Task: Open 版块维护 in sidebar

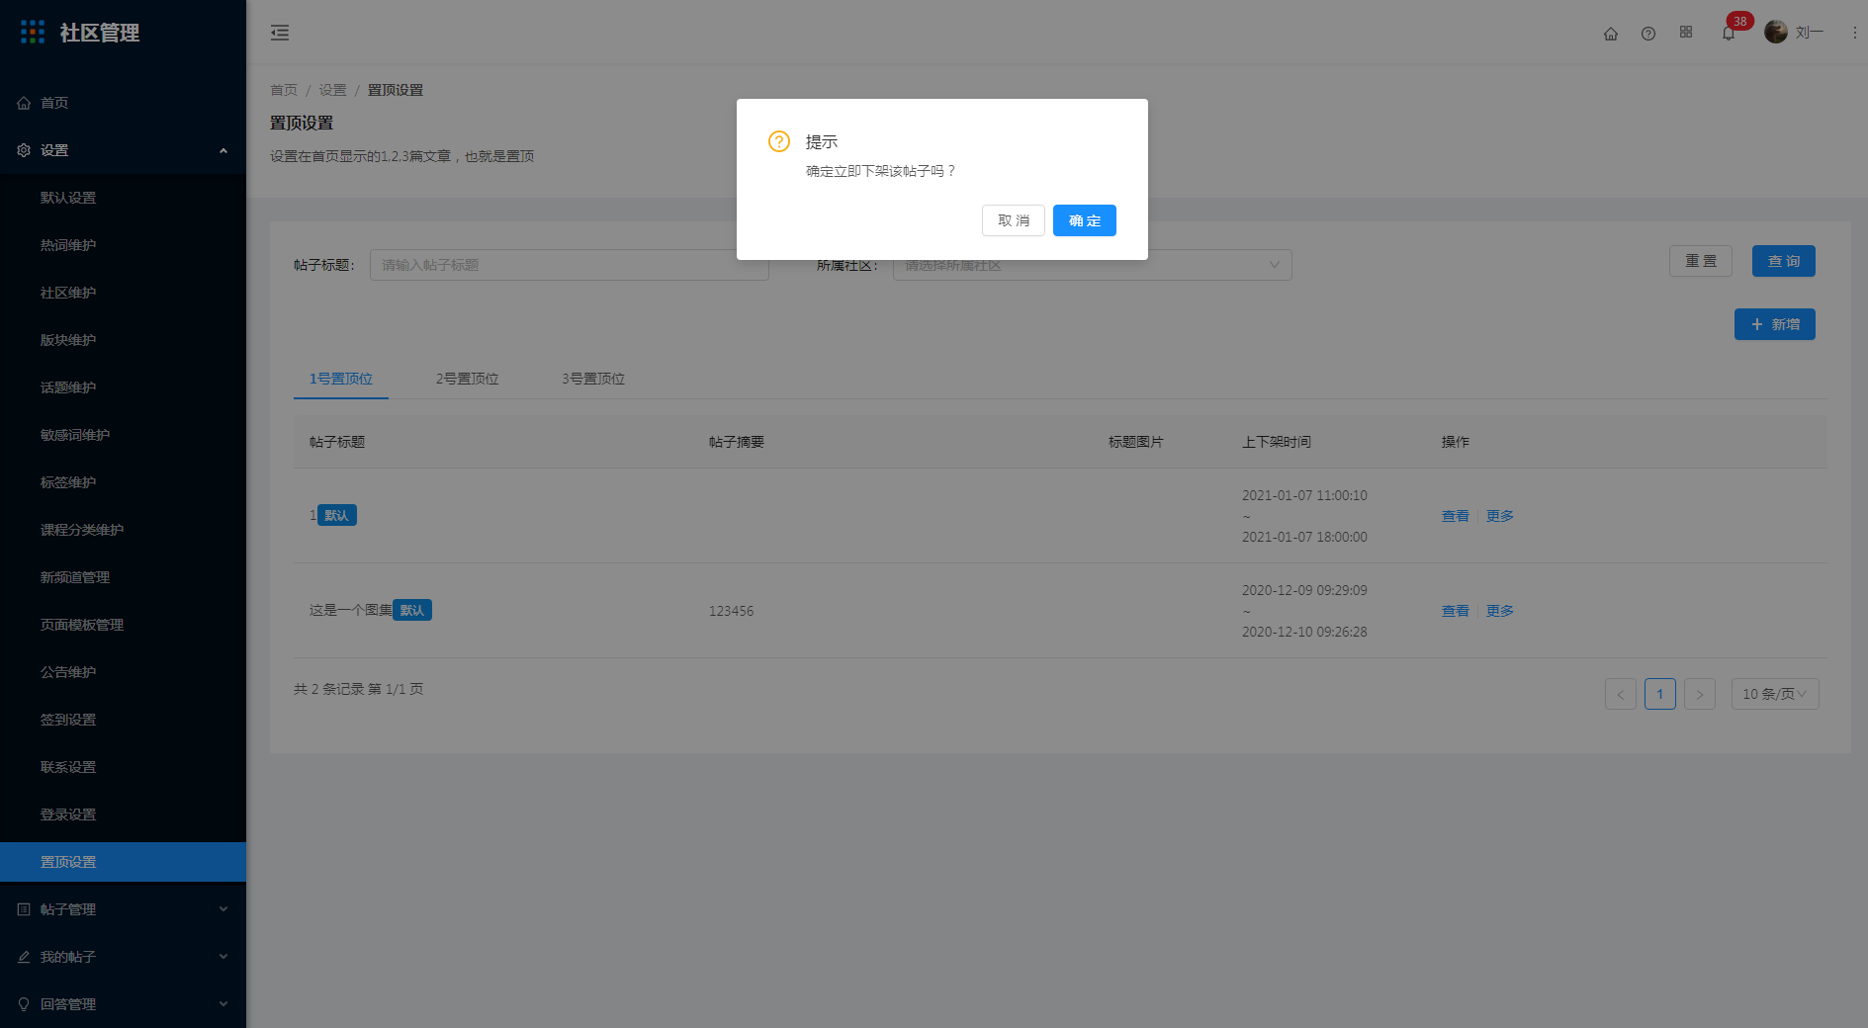Action: click(x=123, y=340)
